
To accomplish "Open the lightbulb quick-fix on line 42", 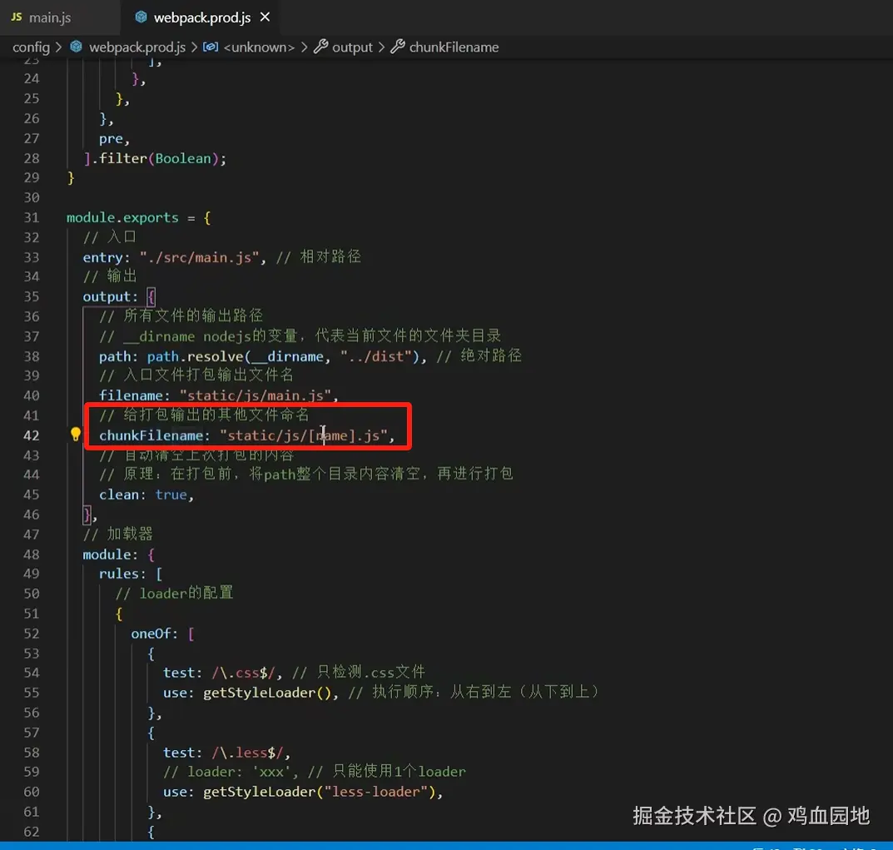I will [75, 434].
